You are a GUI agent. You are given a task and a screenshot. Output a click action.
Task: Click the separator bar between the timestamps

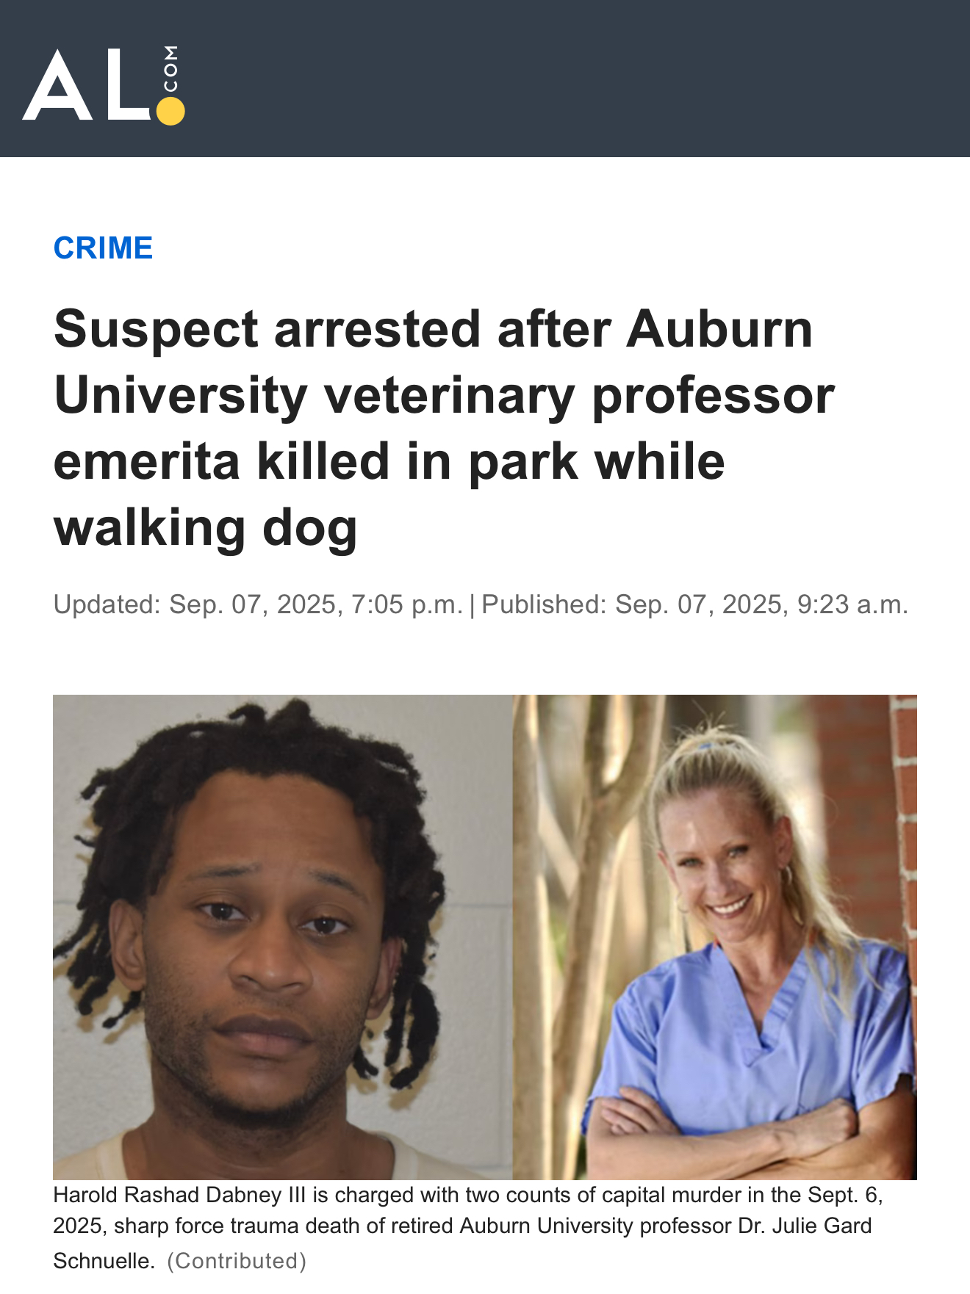[472, 605]
